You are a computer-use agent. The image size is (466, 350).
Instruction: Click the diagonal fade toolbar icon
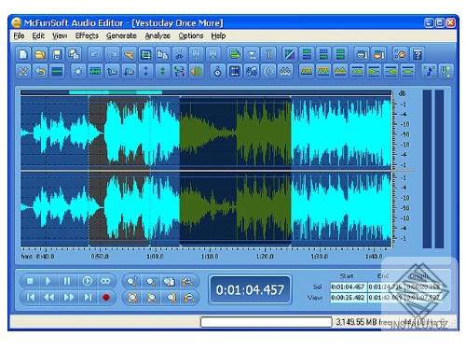290,54
